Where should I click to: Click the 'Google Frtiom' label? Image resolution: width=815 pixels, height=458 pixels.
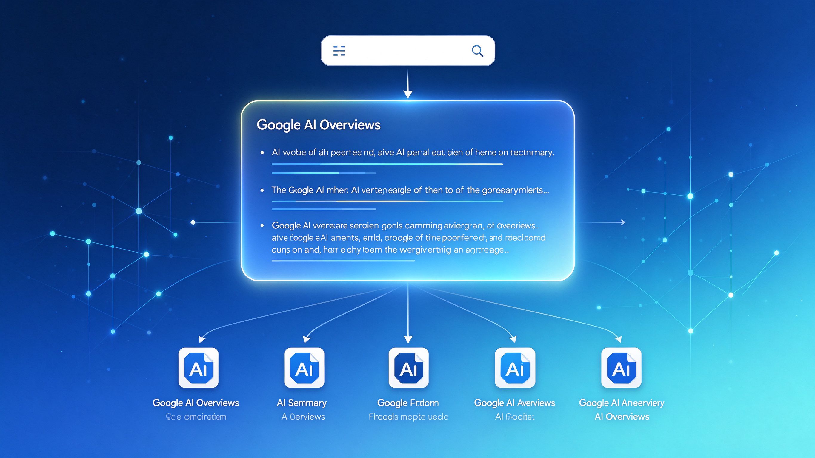pos(408,403)
